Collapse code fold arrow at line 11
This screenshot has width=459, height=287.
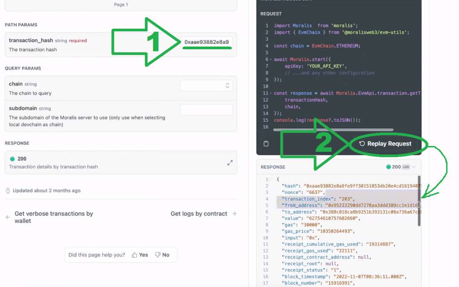(x=271, y=94)
